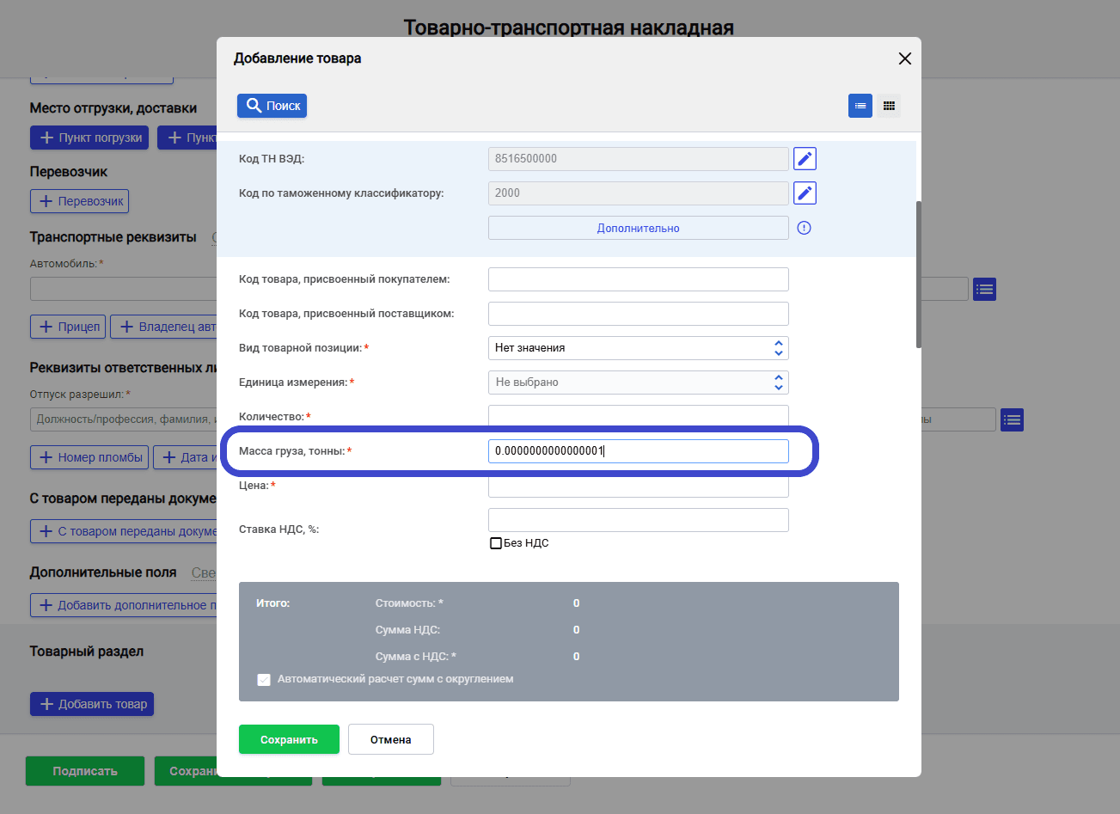Disable automatic sum calculation with rounding
The height and width of the screenshot is (814, 1120).
pos(263,679)
